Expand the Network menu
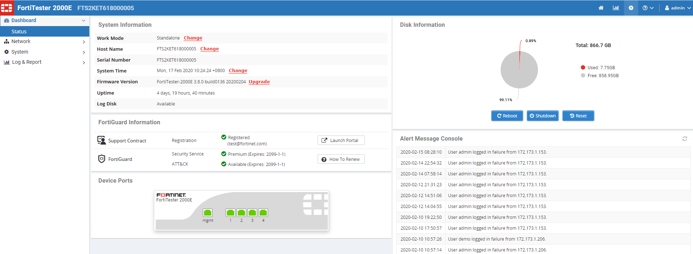 click(x=45, y=42)
